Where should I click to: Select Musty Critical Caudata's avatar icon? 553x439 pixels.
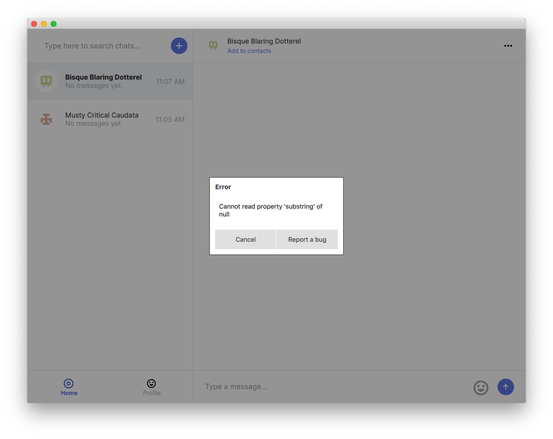click(46, 119)
